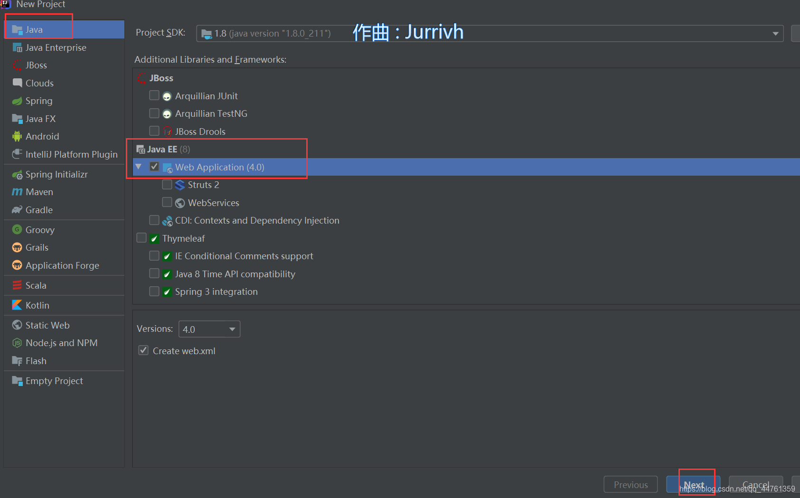Click the Gradle elephant icon
This screenshot has width=800, height=498.
17,210
